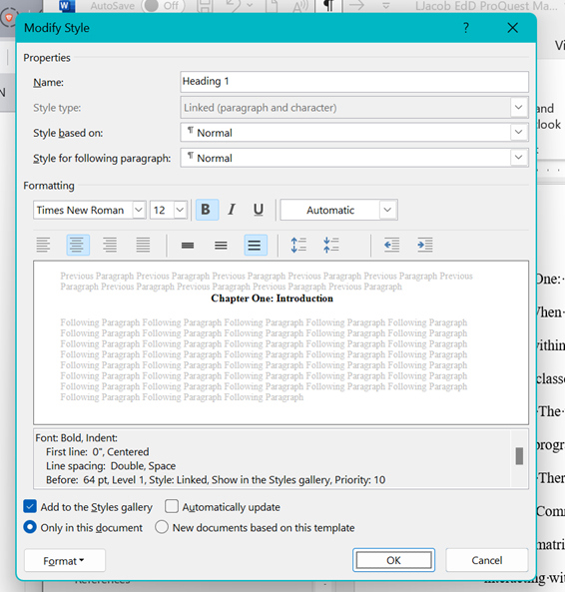Select New documents based on this template
565x592 pixels.
(162, 527)
